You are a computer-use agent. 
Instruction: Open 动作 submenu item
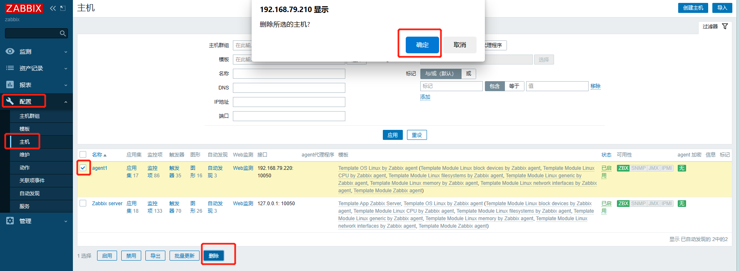coord(25,168)
